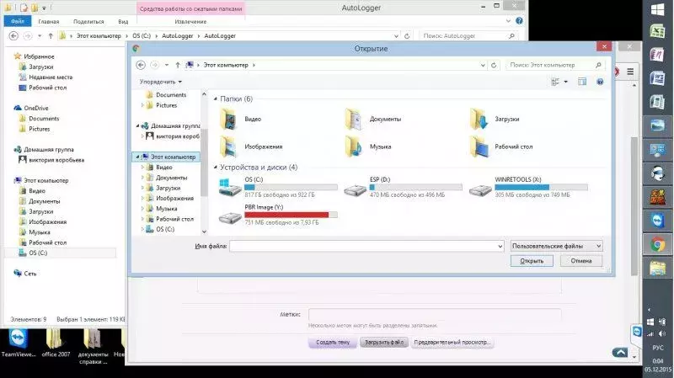The image size is (674, 378).
Task: Click the Windows Start button
Action: pos(657,9)
